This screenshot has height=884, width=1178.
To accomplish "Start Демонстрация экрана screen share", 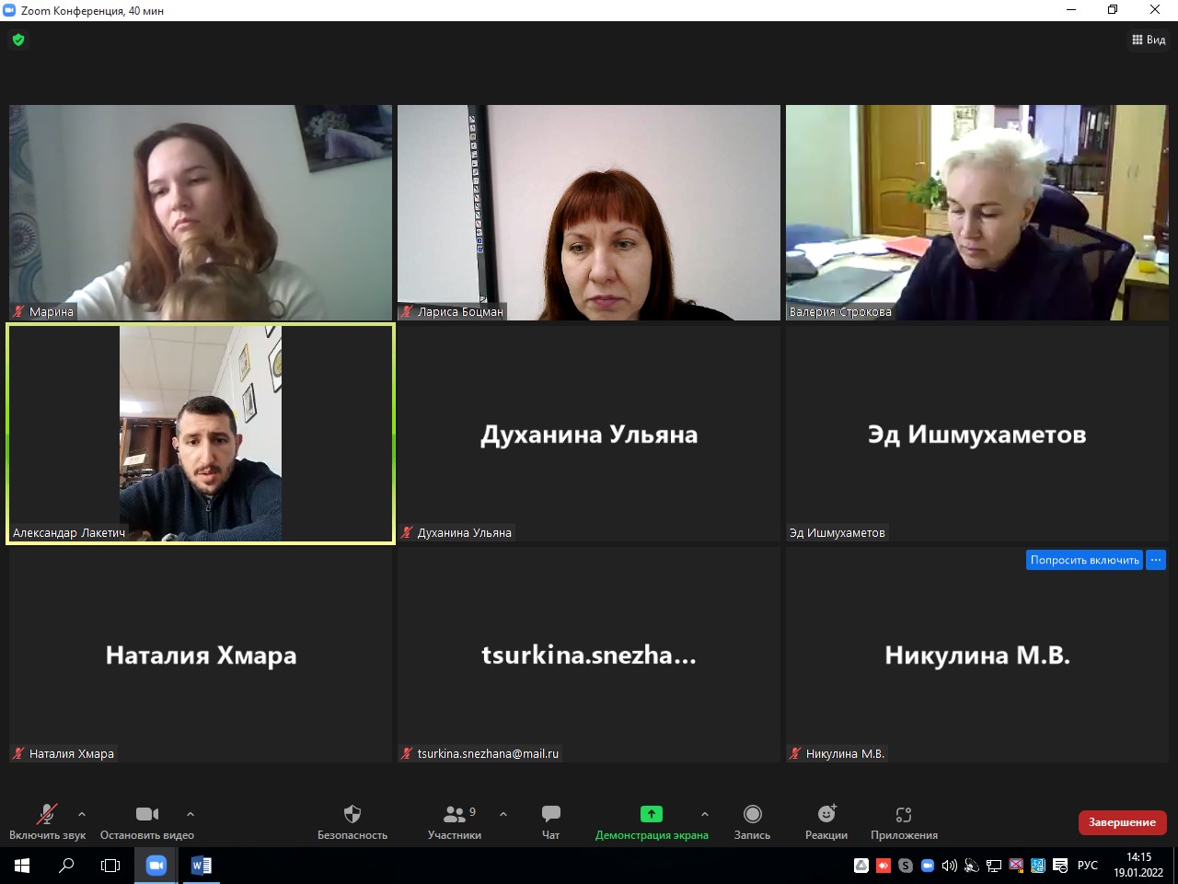I will click(652, 821).
